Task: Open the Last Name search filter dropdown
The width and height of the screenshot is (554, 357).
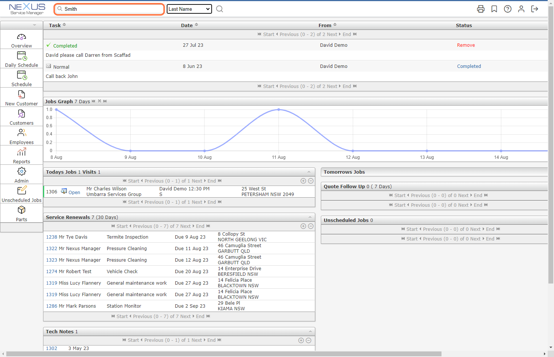Action: point(189,9)
